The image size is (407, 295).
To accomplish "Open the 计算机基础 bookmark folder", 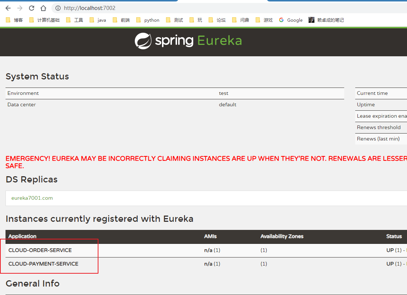I will (44, 20).
